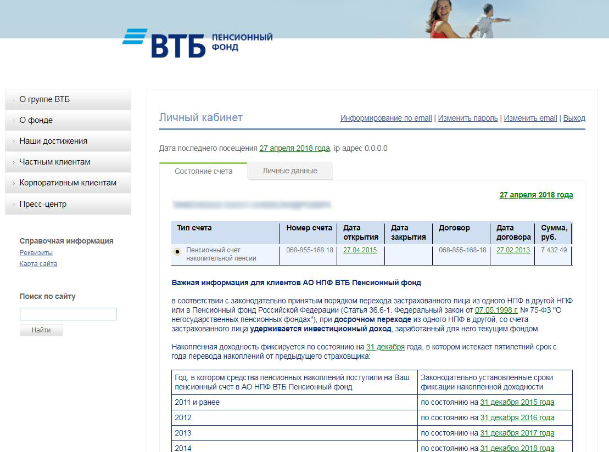Image resolution: width=609 pixels, height=452 pixels.
Task: Click the «31 декабря» link in paragraph
Action: click(x=385, y=347)
